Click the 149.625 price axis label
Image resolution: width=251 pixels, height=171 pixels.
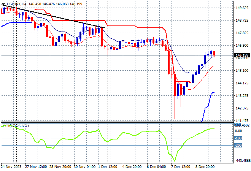coord(242,8)
